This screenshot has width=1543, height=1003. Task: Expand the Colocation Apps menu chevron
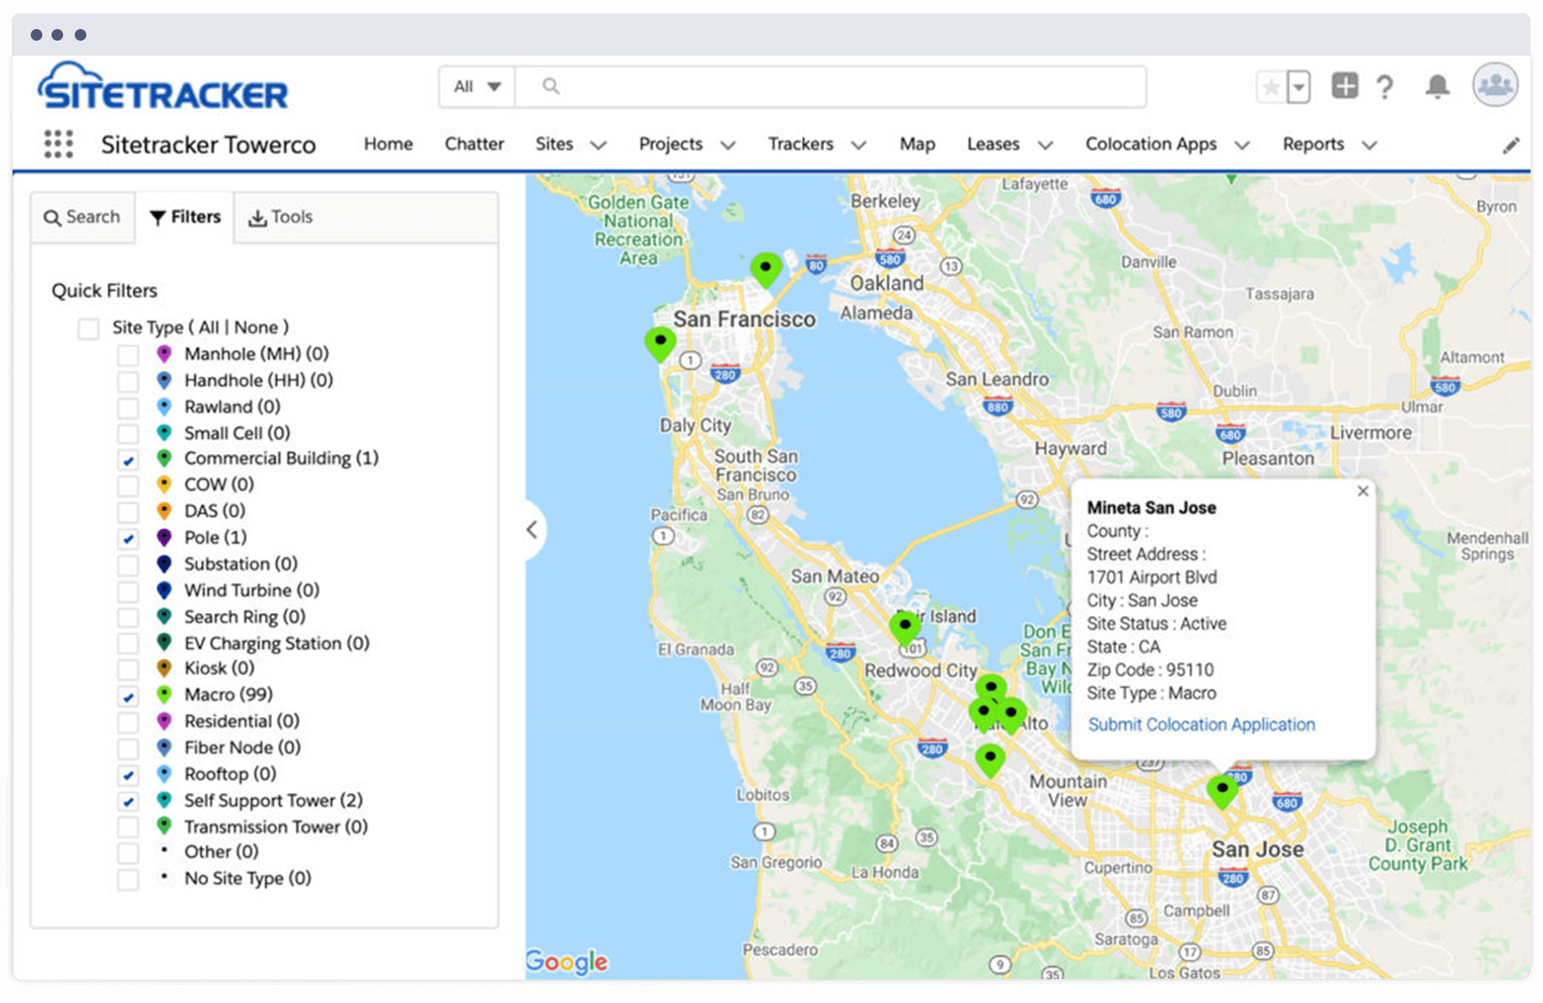coord(1242,145)
